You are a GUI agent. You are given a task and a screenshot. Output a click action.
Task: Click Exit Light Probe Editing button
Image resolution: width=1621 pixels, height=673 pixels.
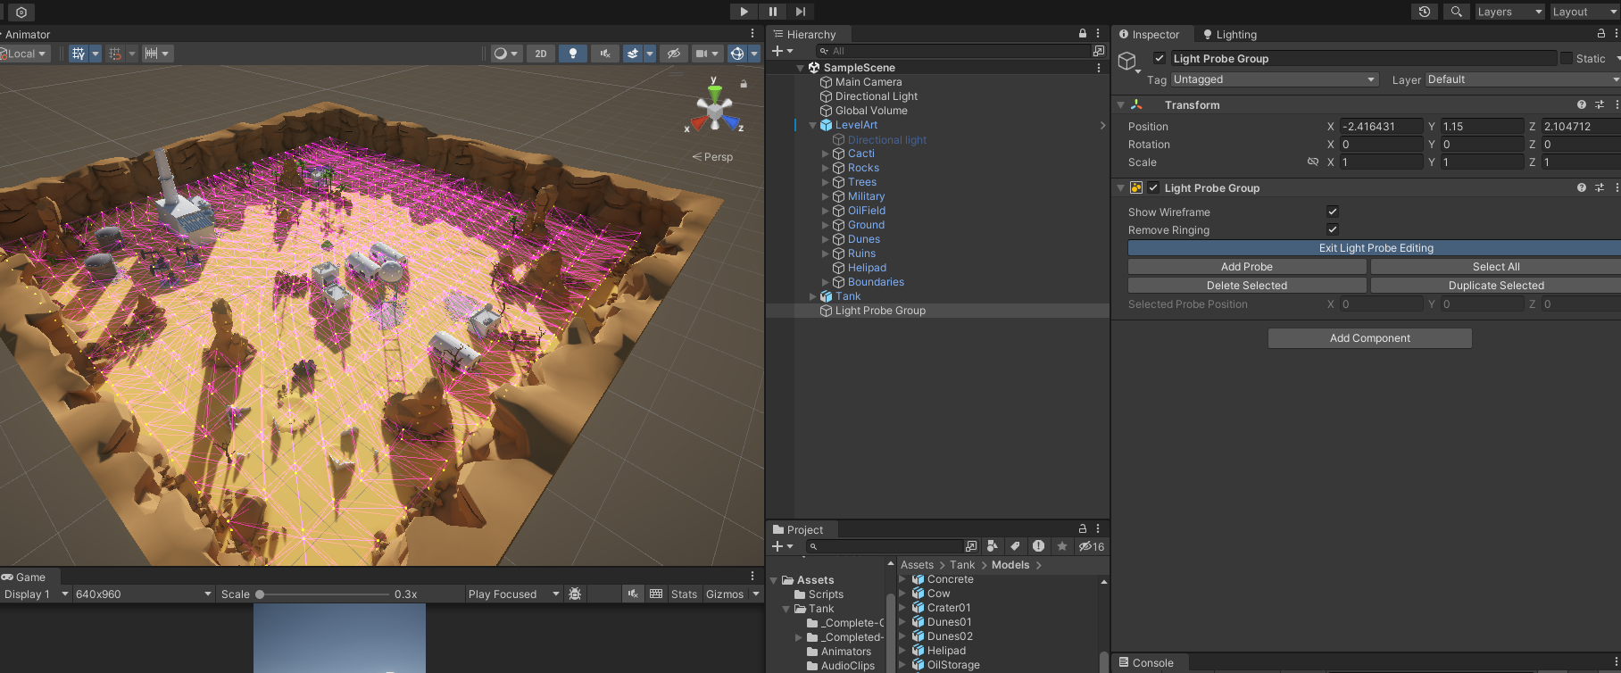click(1375, 248)
